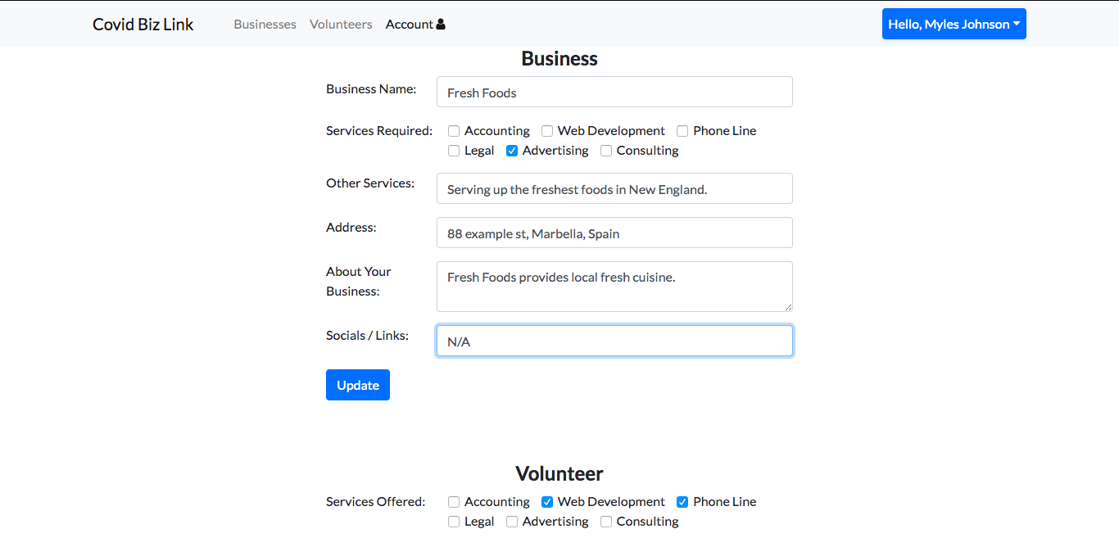The image size is (1119, 538).
Task: Check Phone Line under Services Required
Action: [x=682, y=131]
